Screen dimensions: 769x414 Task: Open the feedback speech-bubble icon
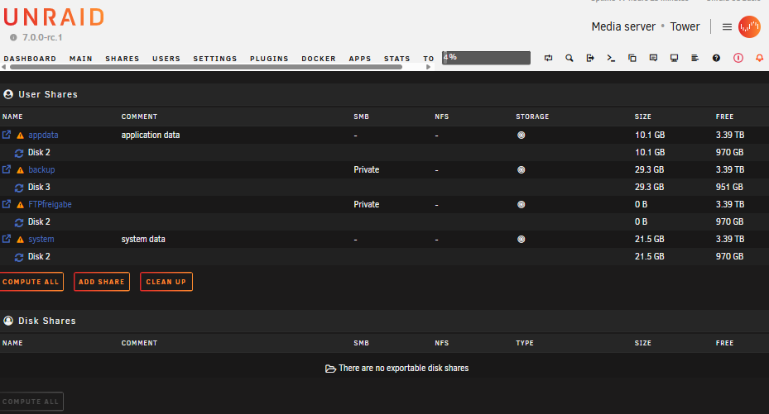(653, 58)
